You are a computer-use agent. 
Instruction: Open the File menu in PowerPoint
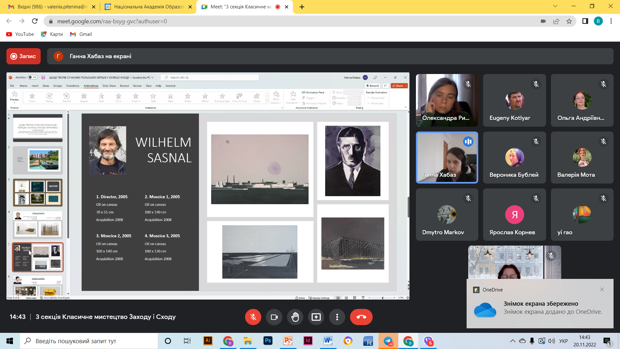point(12,86)
